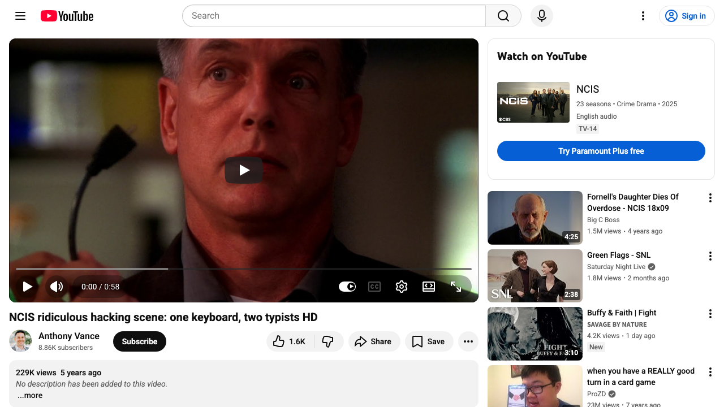This screenshot has width=724, height=407.
Task: Enter full screen mode
Action: coord(456,287)
